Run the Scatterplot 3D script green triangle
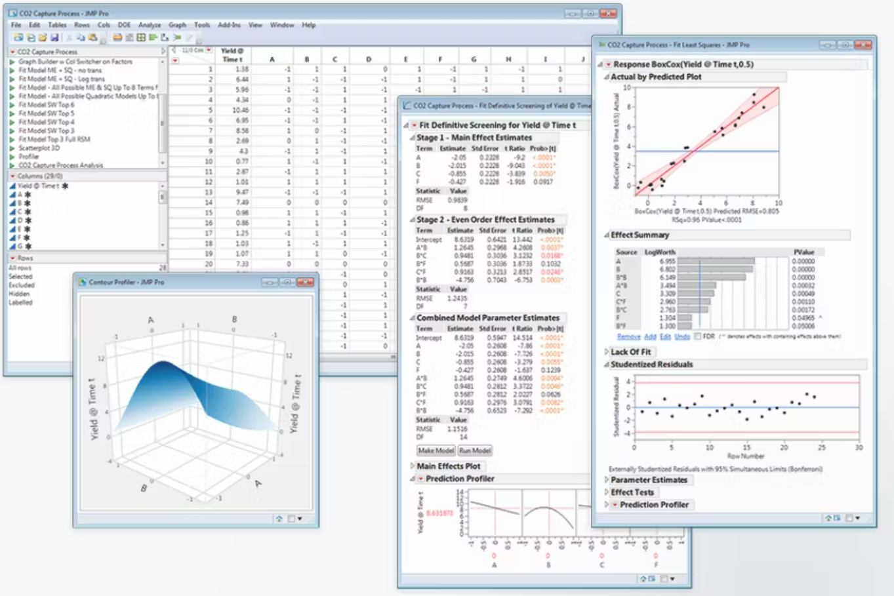Screen dimensions: 894x596 pos(12,148)
